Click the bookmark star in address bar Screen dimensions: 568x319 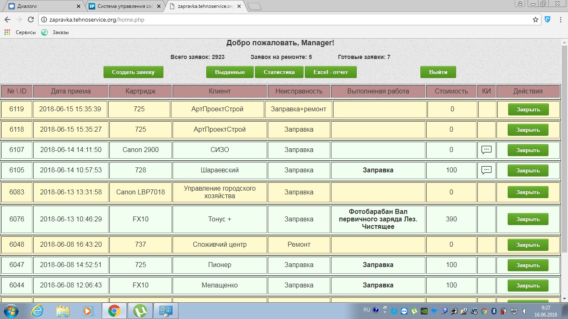tap(536, 20)
